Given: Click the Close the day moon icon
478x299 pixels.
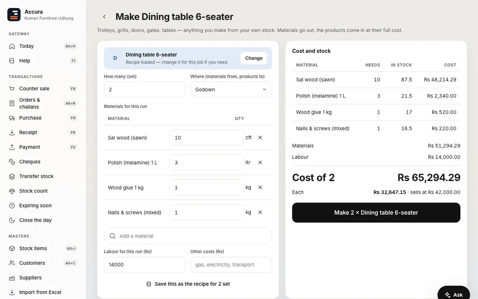Looking at the screenshot, I should pos(12,220).
